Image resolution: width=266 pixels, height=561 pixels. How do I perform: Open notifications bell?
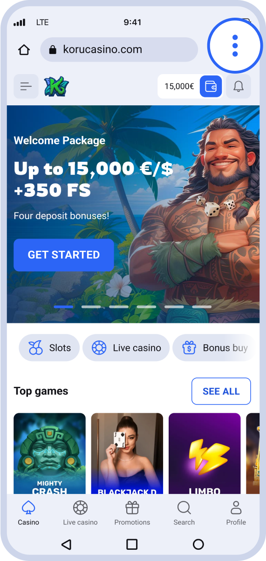239,86
